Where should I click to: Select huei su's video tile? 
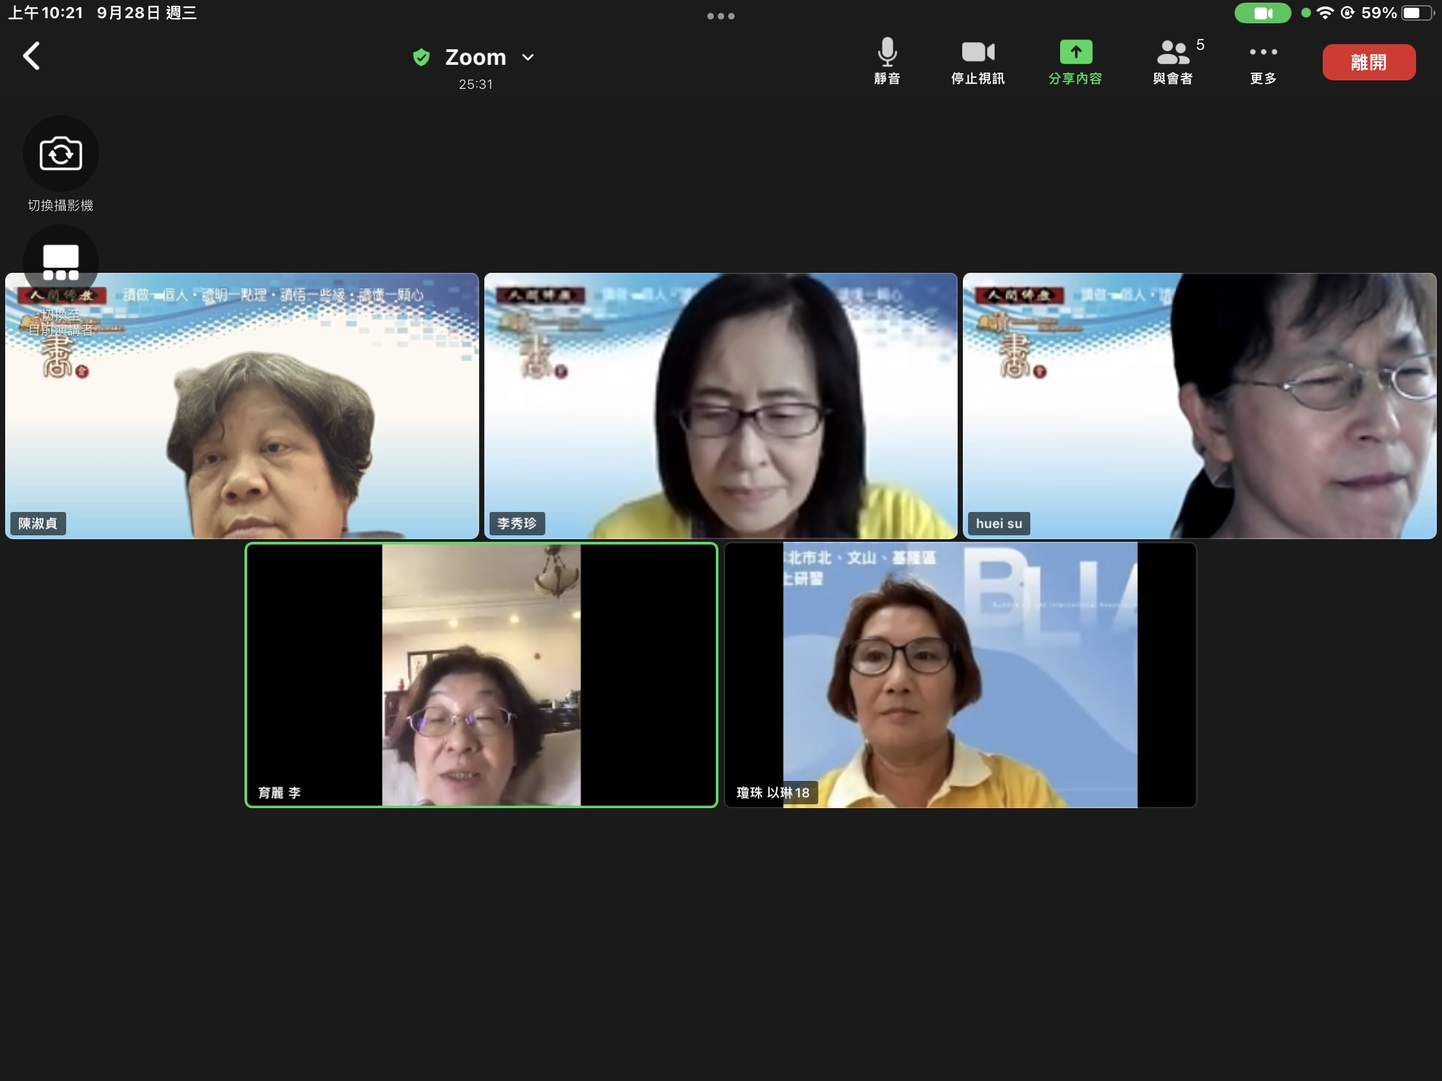1199,405
